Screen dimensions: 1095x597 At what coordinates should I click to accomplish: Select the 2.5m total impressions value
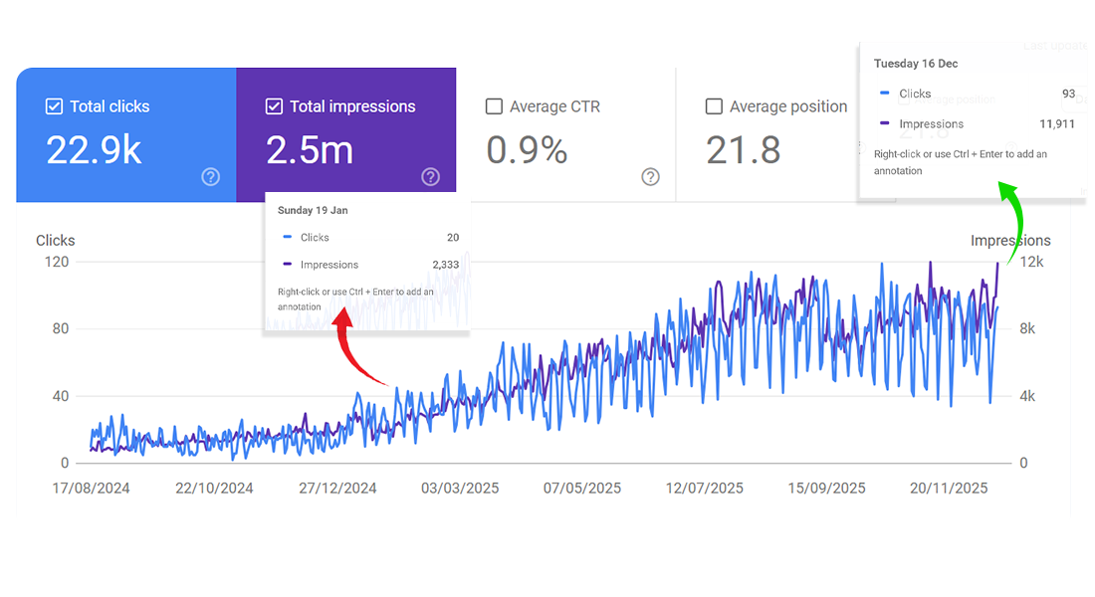(x=310, y=150)
